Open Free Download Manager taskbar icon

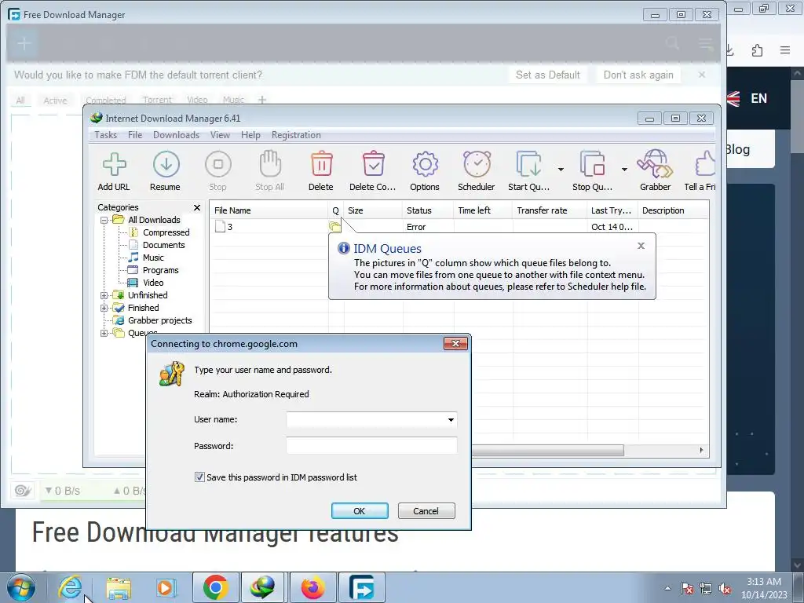point(362,587)
